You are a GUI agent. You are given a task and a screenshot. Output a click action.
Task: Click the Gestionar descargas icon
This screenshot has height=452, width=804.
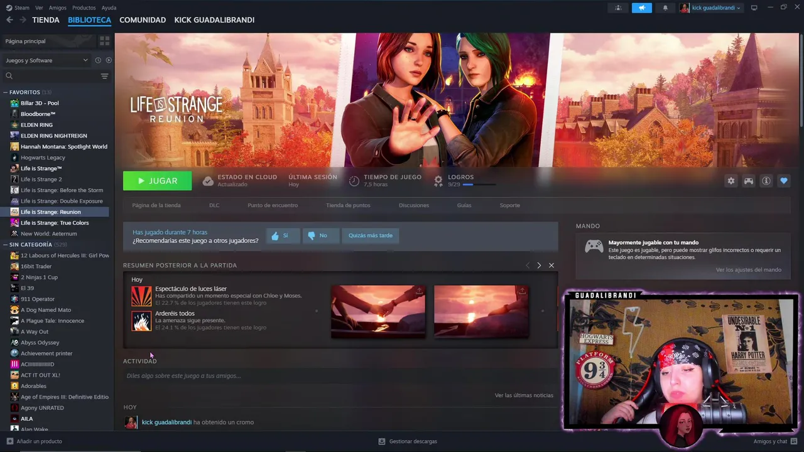click(x=382, y=441)
